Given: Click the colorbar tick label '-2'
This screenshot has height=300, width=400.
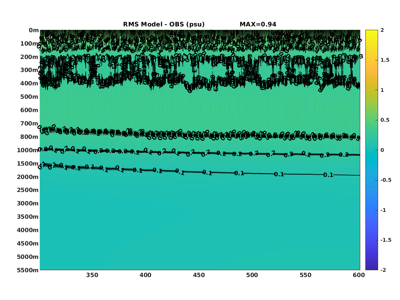Looking at the screenshot, I should pos(383,270).
